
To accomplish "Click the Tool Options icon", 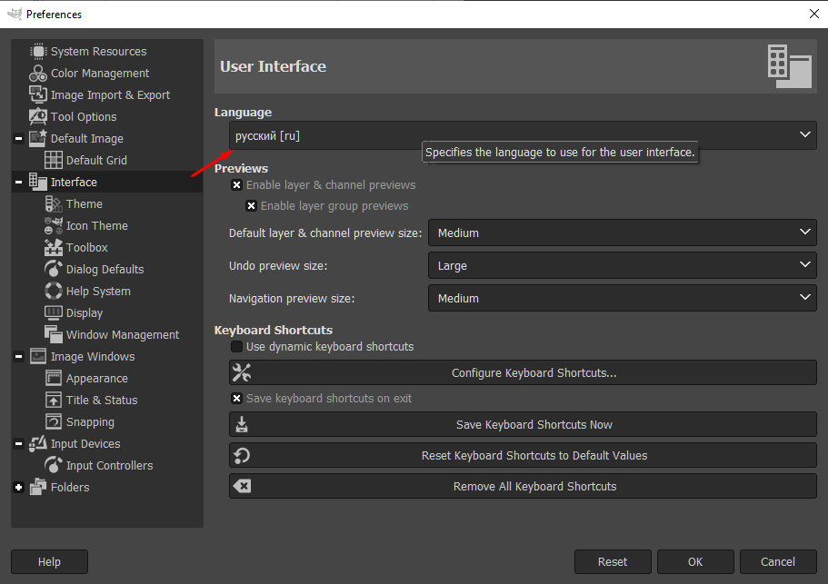I will click(38, 116).
